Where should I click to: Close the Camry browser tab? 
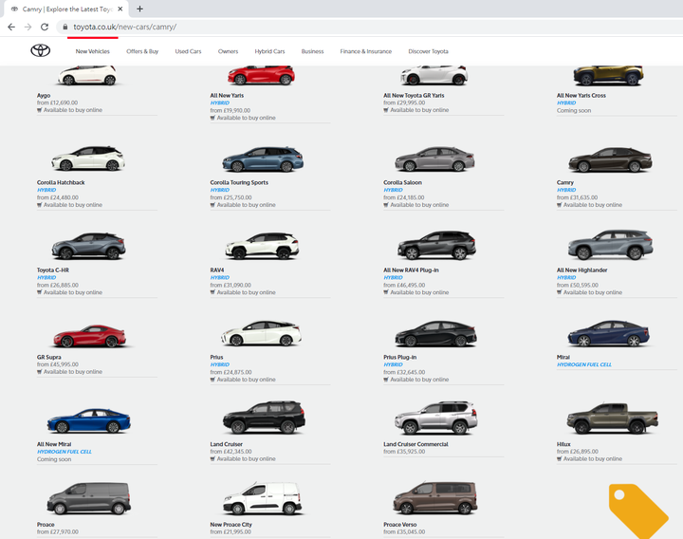[x=120, y=9]
